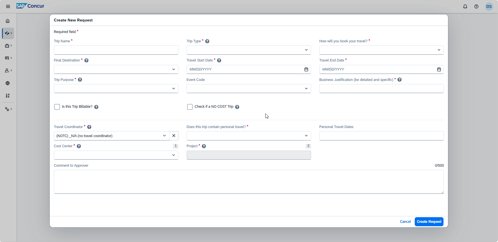Open the Final Destination dropdown

116,69
